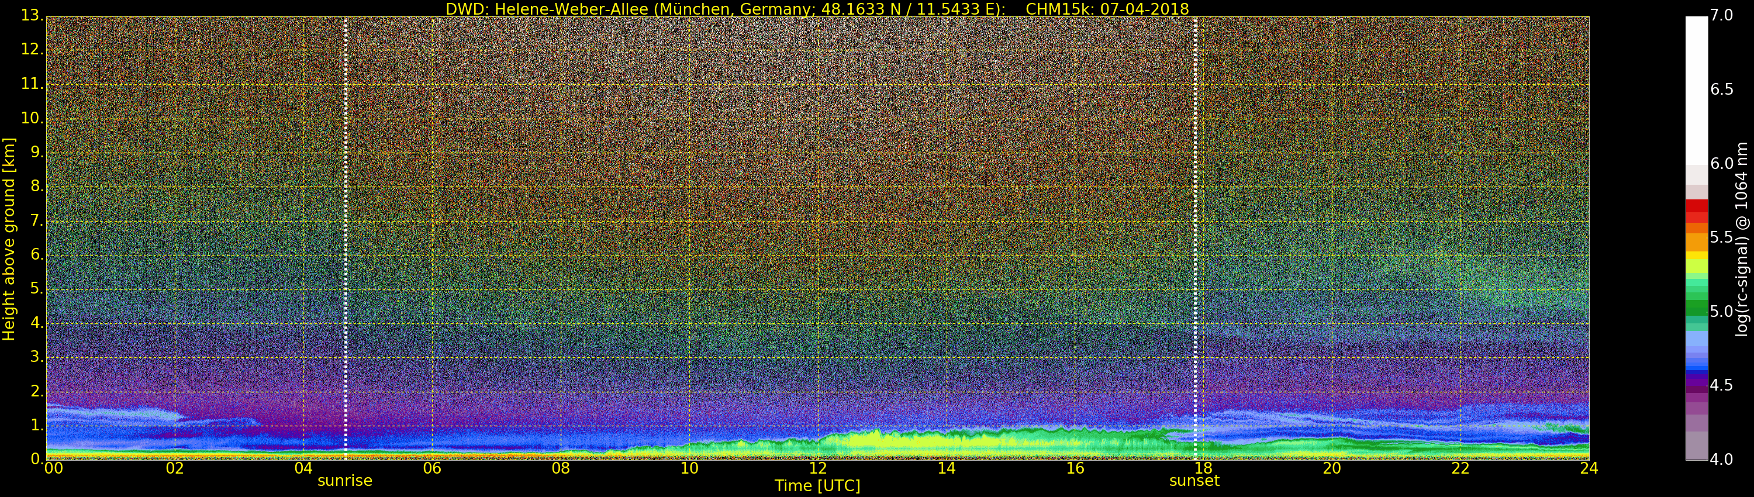Click the "04" time axis tick label
This screenshot has height=497, width=1754.
(x=303, y=468)
